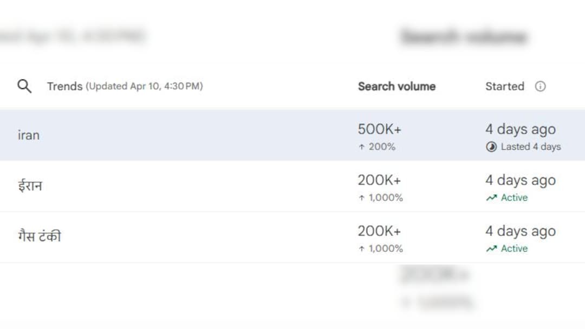Click the up arrow beside 1,000% in ईरान row
The width and height of the screenshot is (585, 329).
point(361,198)
